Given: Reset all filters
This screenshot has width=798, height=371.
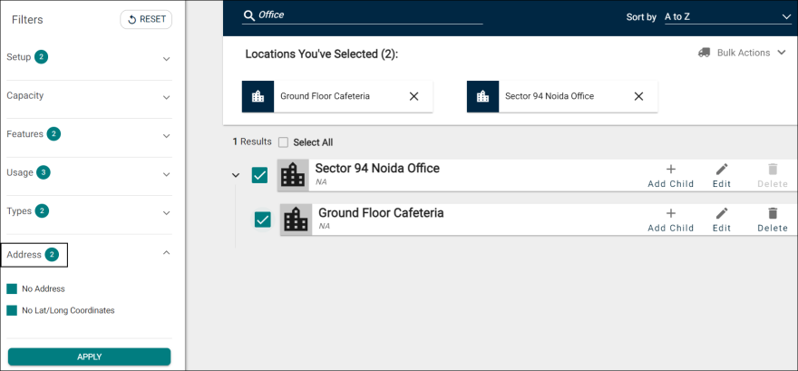Looking at the screenshot, I should 146,19.
